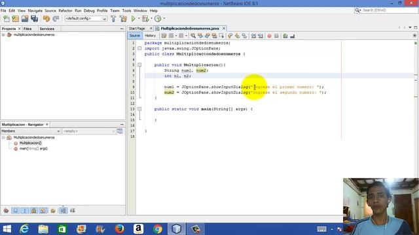Click the split editor icon at toolbar right
419x235 pixels.
click(x=414, y=35)
